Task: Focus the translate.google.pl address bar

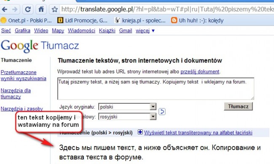Action: tap(167, 9)
